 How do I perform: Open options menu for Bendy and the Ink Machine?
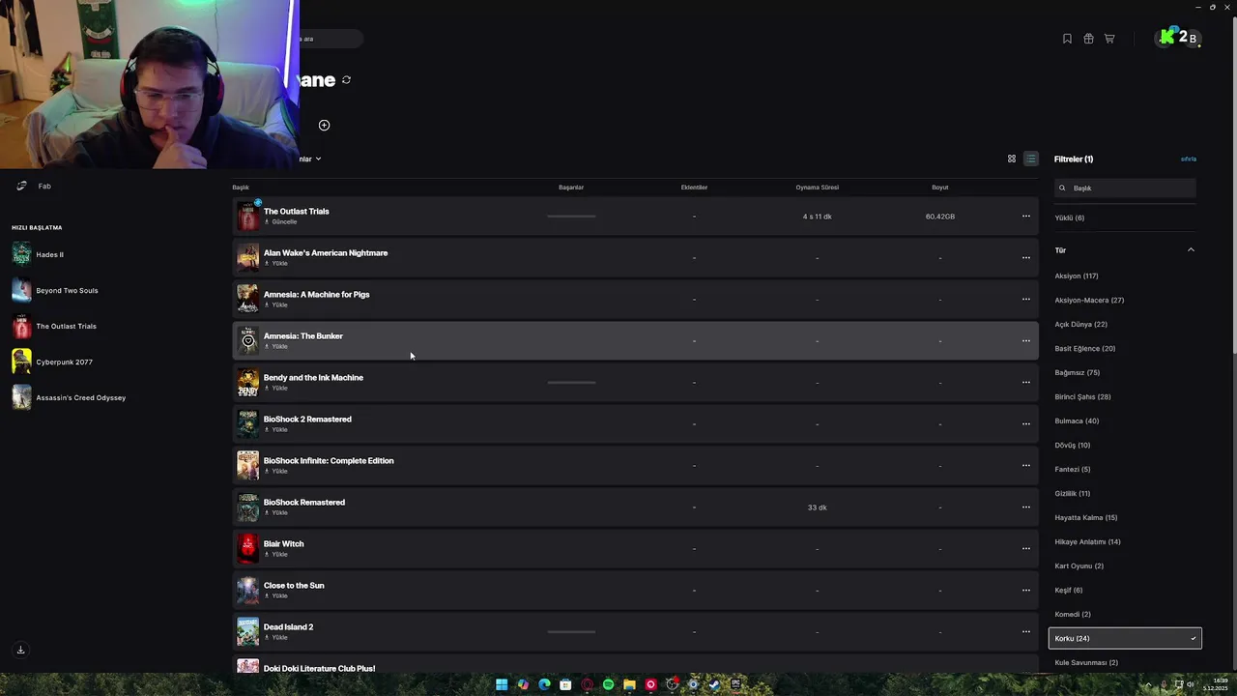click(1026, 383)
